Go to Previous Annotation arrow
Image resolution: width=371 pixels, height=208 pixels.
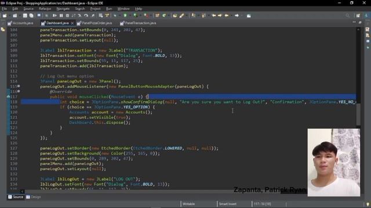[x=203, y=16]
